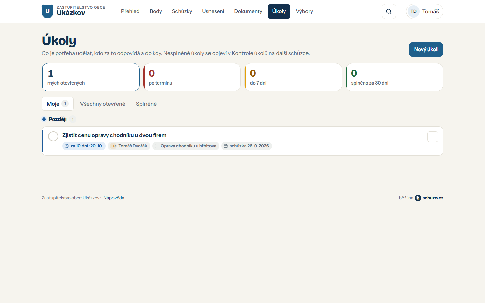Click the Tomáš Dvořák assignee chip
Image resolution: width=485 pixels, height=303 pixels.
(x=129, y=146)
